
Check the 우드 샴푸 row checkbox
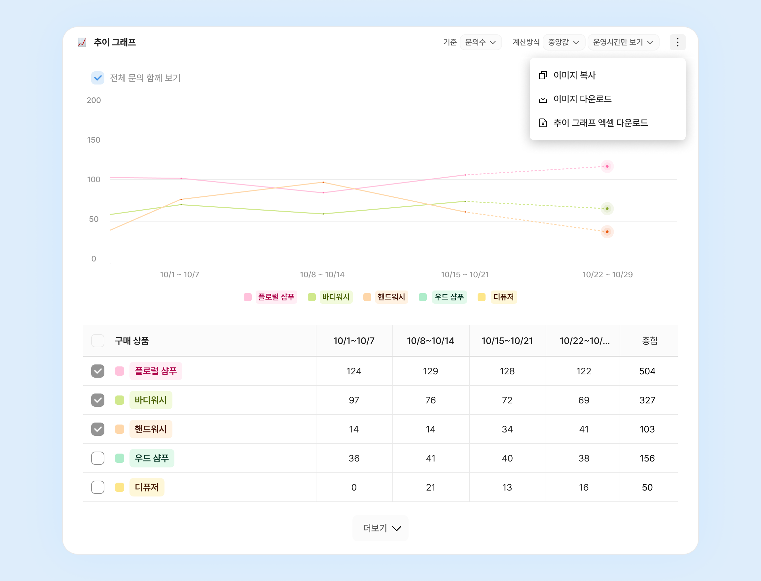(97, 458)
